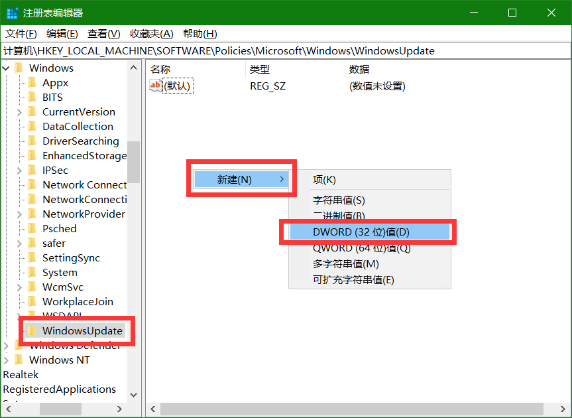Click the Windows NT folder icon
Screen dimensions: 572x418
19,360
